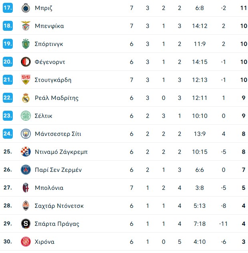
Task: Click the Celtic green clover crest
Action: (26, 116)
